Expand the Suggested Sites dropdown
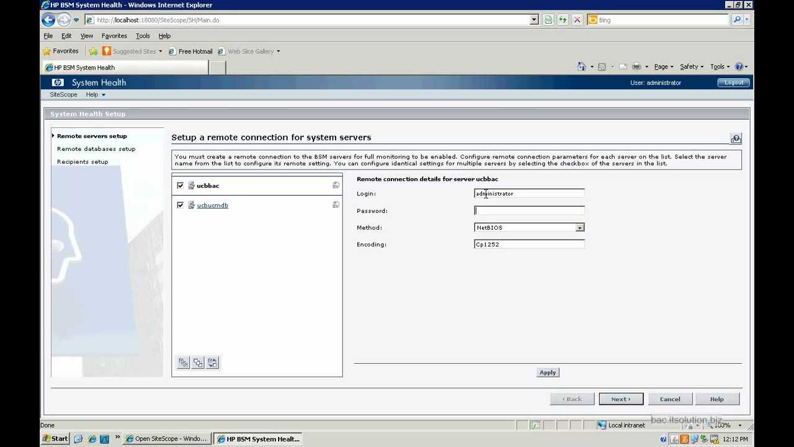Screen dimensions: 794x447 click(x=160, y=52)
